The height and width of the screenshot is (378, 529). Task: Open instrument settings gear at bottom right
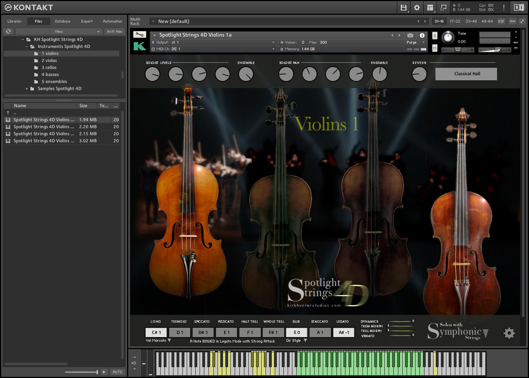(509, 333)
